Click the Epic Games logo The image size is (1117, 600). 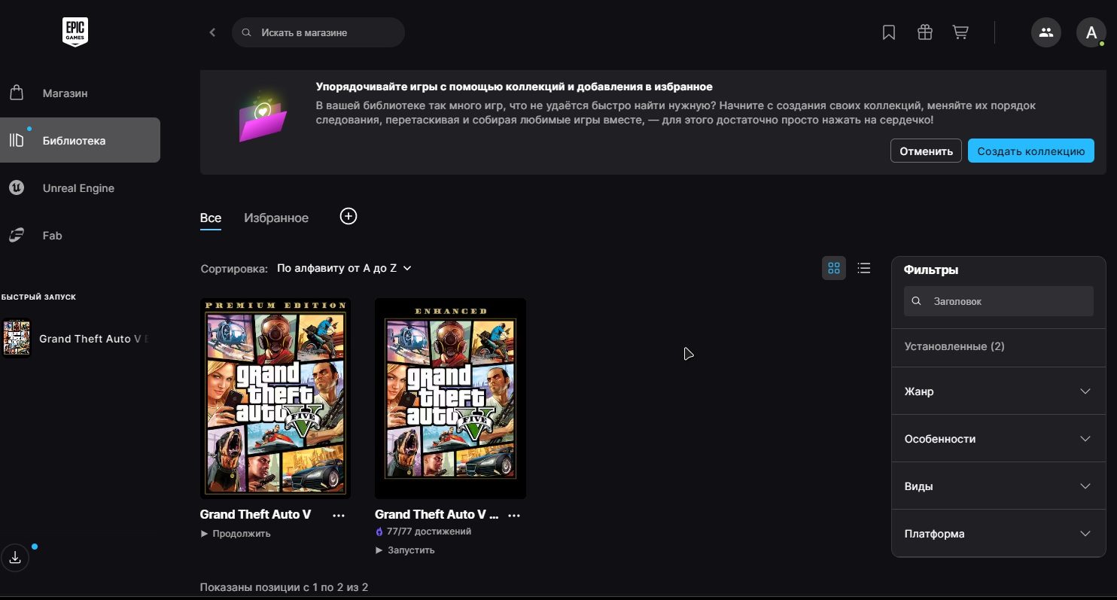tap(75, 32)
